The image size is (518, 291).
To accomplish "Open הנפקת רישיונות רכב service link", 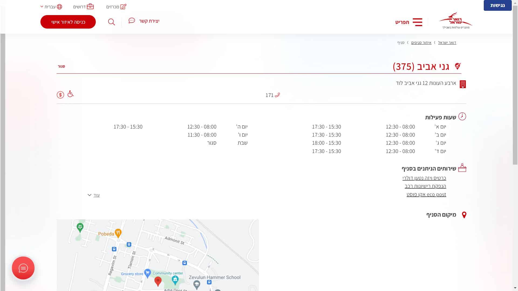I will (425, 186).
